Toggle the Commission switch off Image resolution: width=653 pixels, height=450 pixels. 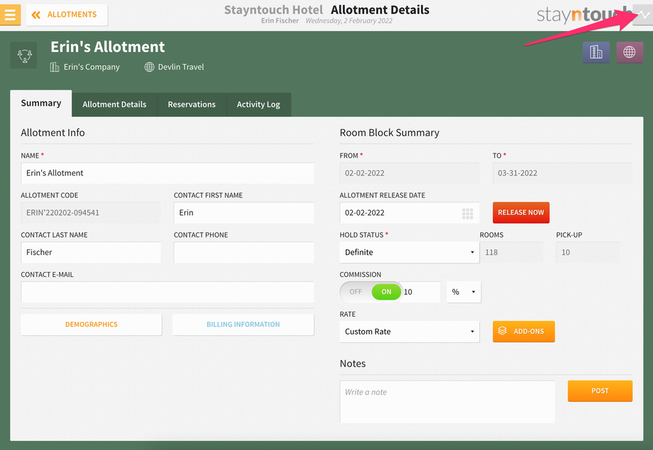371,292
